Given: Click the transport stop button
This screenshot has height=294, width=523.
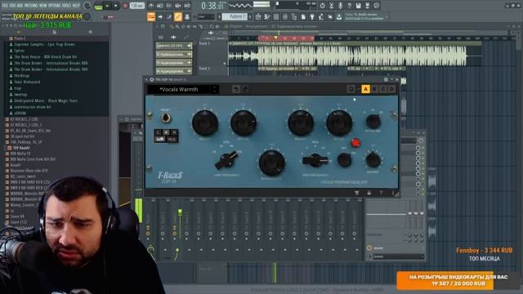Looking at the screenshot, I should pyautogui.click(x=115, y=6).
